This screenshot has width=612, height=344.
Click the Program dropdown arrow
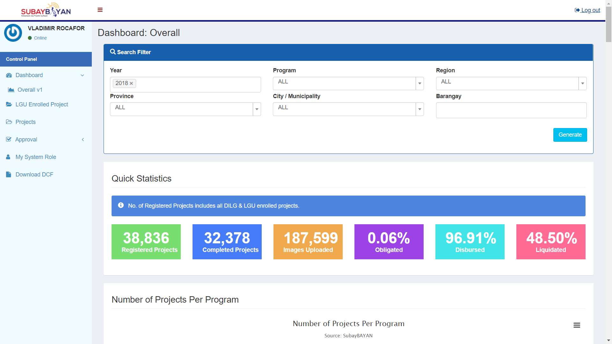click(x=420, y=83)
